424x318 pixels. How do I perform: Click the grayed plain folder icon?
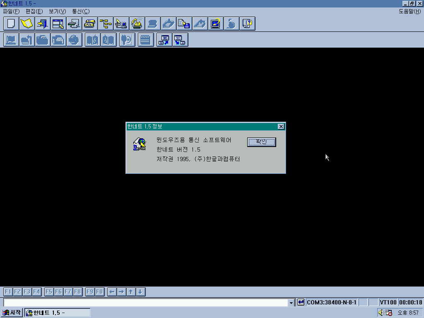43,40
